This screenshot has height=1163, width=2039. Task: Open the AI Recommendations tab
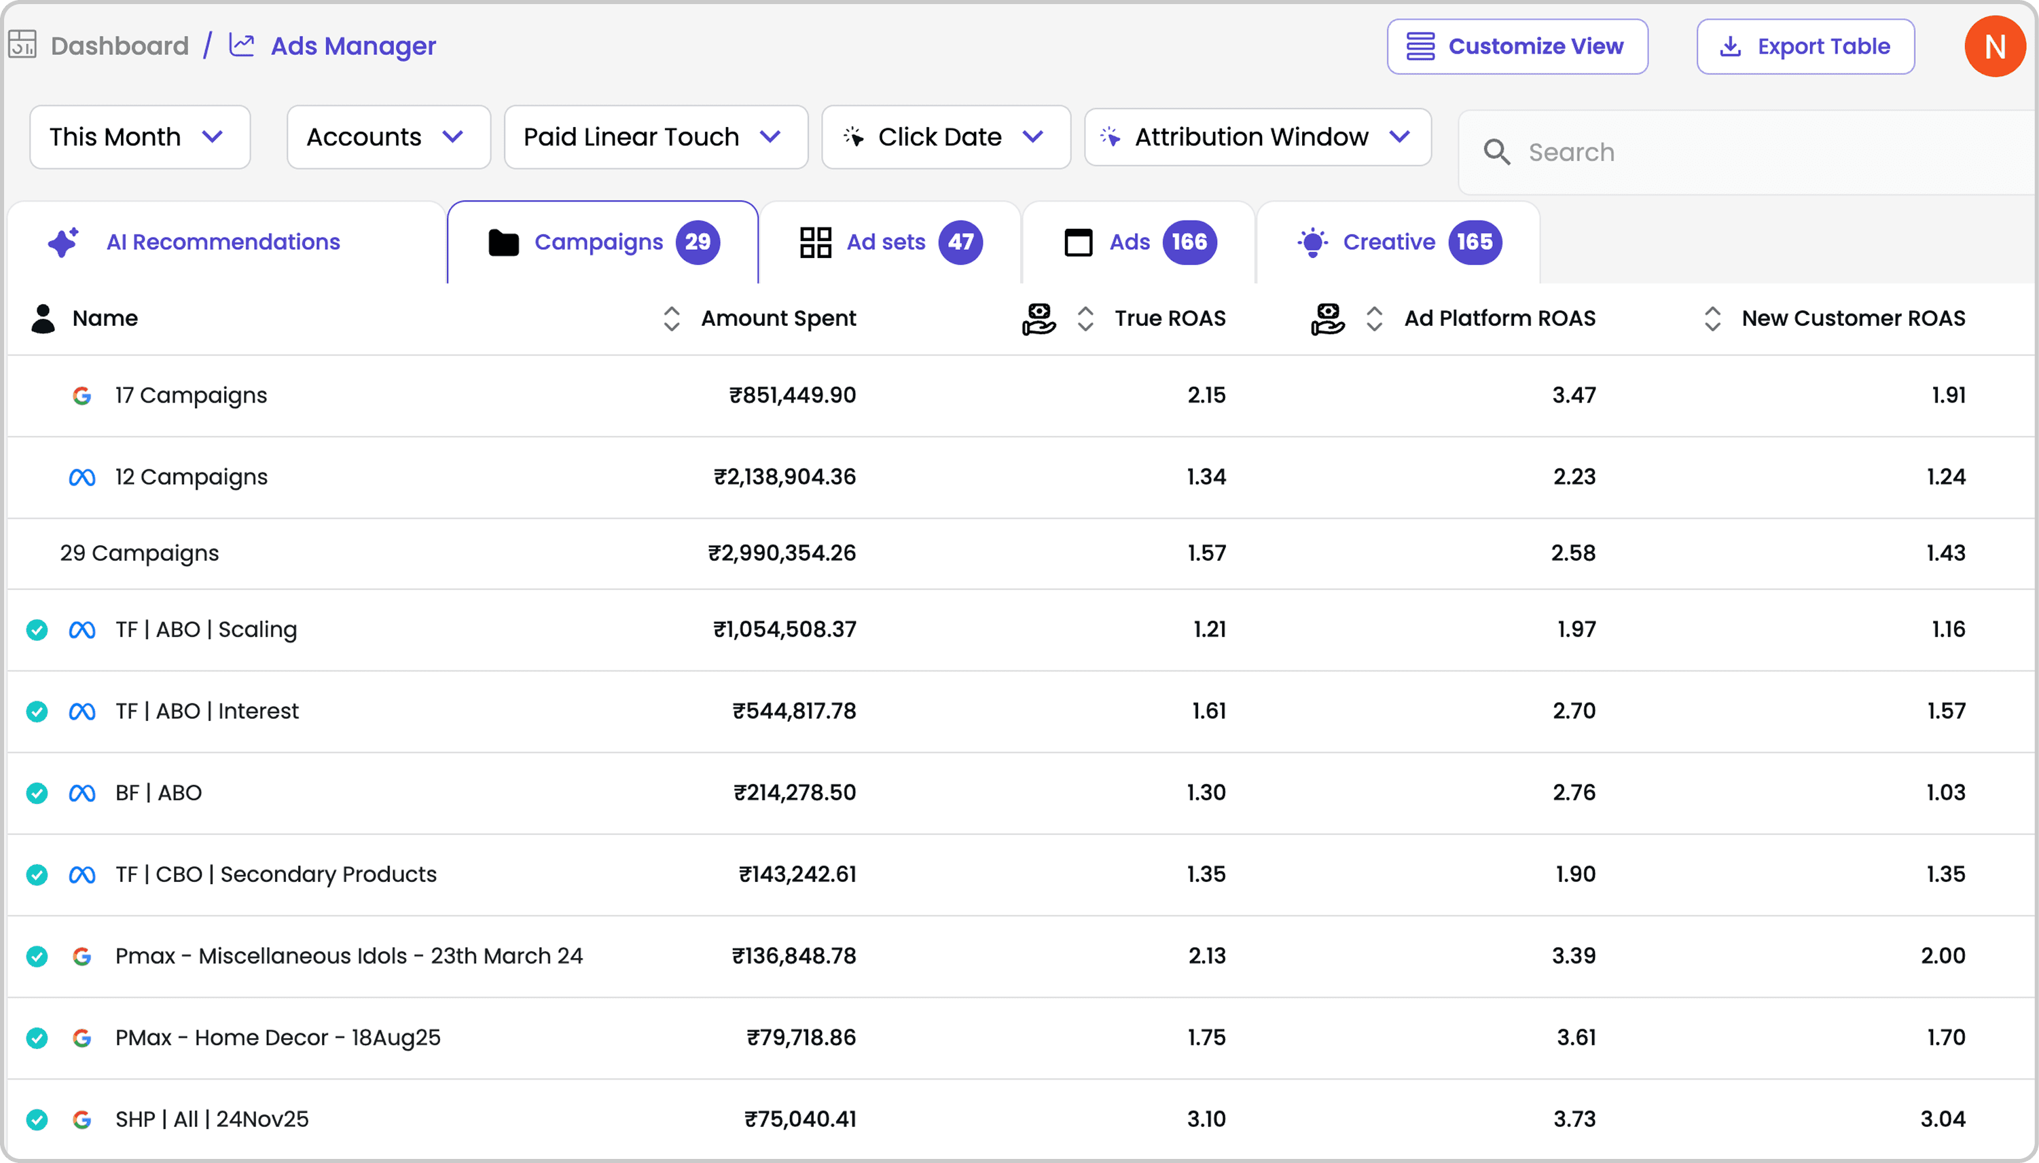pos(223,242)
